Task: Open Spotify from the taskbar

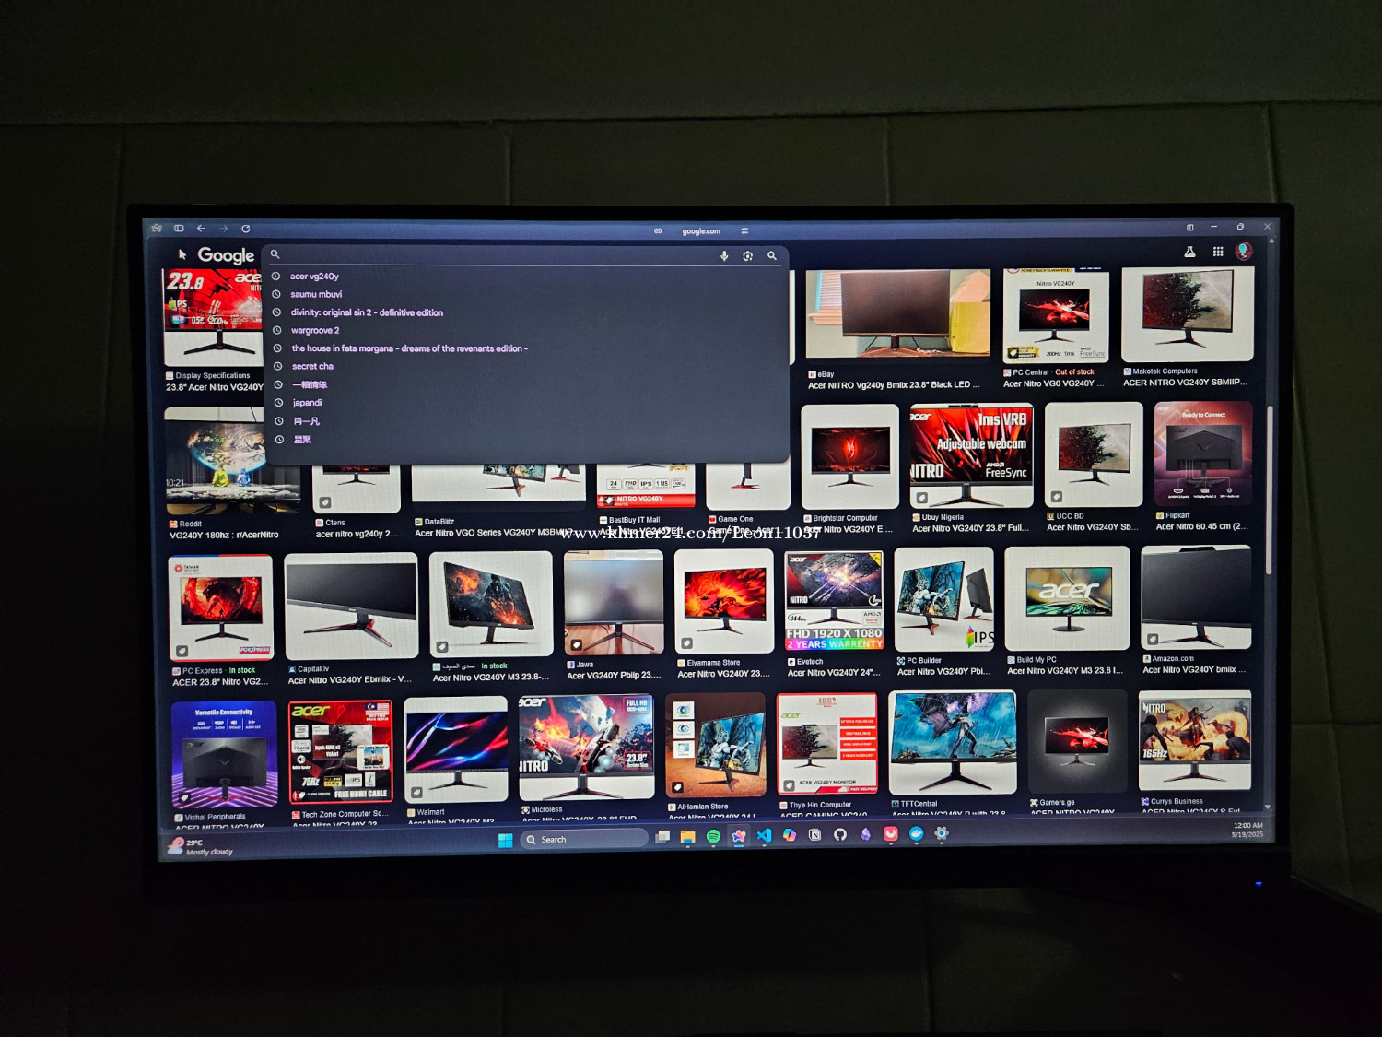Action: click(x=713, y=836)
